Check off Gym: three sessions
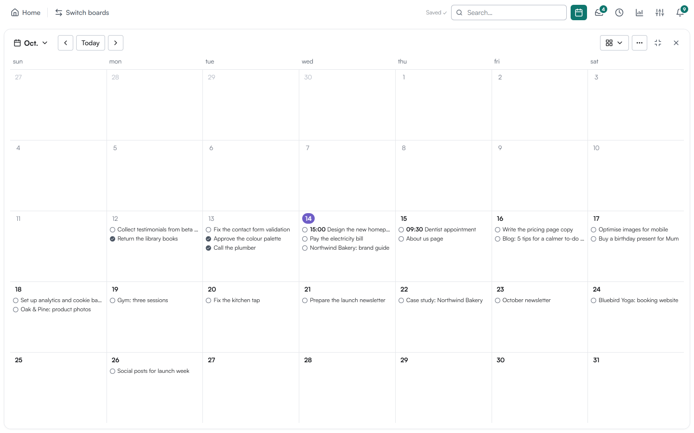 tap(112, 301)
